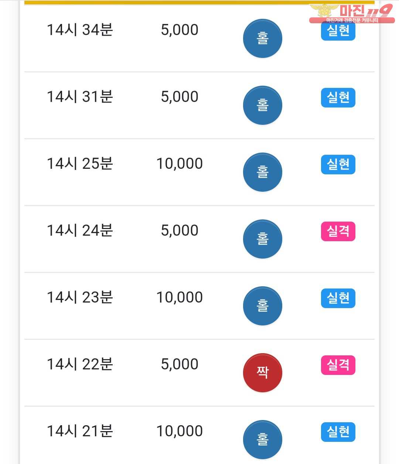Select the 홀 circle for 14시 25분

point(262,172)
